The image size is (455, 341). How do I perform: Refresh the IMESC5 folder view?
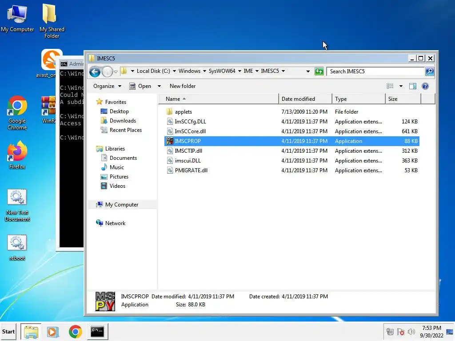[319, 71]
